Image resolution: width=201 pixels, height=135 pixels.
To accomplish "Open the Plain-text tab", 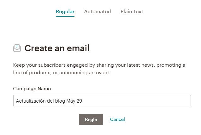I will click(x=132, y=12).
